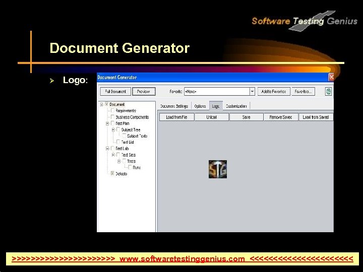Click the Load from File button

(176, 117)
